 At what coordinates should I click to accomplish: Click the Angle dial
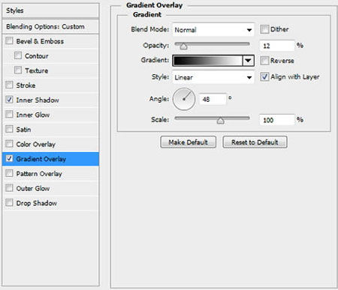click(x=184, y=99)
